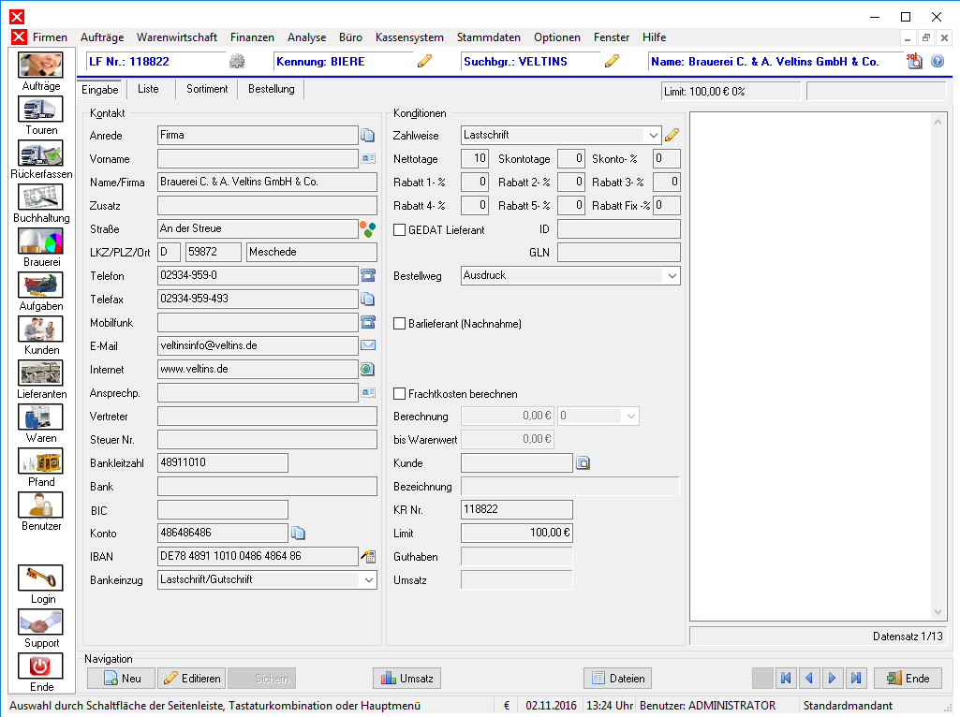The image size is (960, 717).
Task: Click the phone icon beside Mobilfunk
Action: (368, 322)
